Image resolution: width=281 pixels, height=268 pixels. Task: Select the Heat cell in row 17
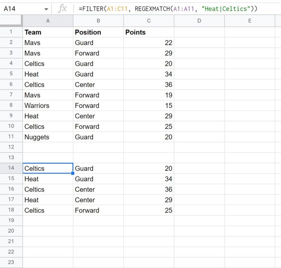pos(48,200)
